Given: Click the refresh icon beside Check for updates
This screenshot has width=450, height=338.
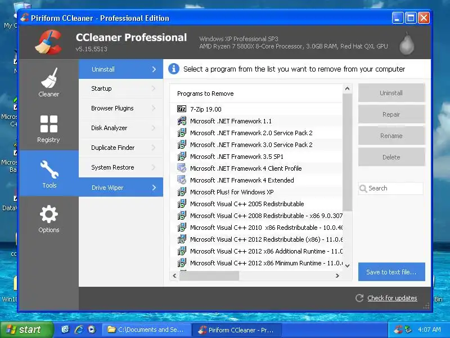Looking at the screenshot, I should [359, 298].
